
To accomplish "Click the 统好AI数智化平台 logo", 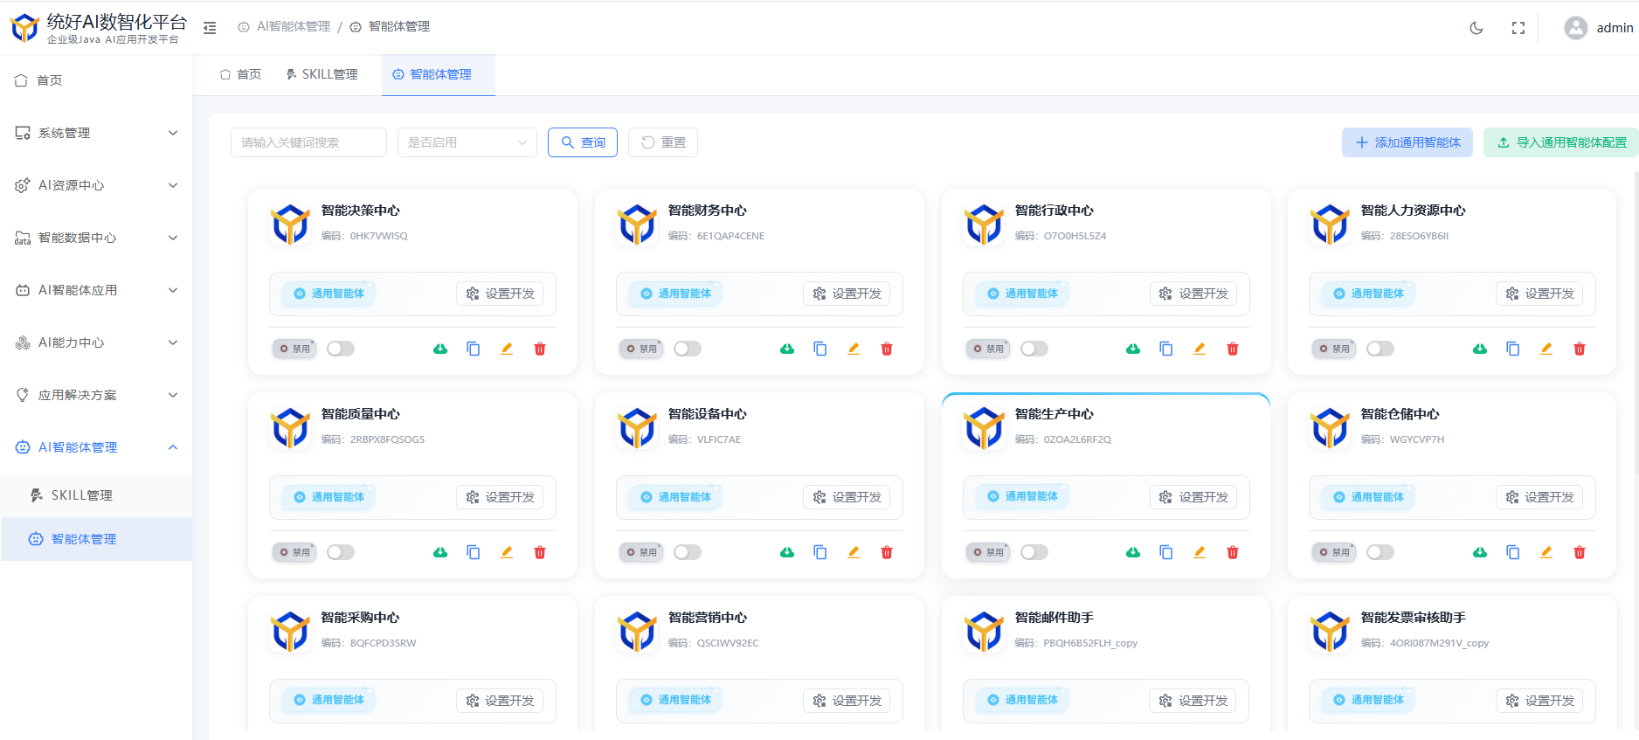I will [24, 28].
